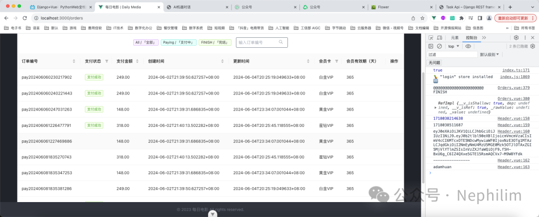
Task: Share this page using the share icon
Action: click(413, 18)
